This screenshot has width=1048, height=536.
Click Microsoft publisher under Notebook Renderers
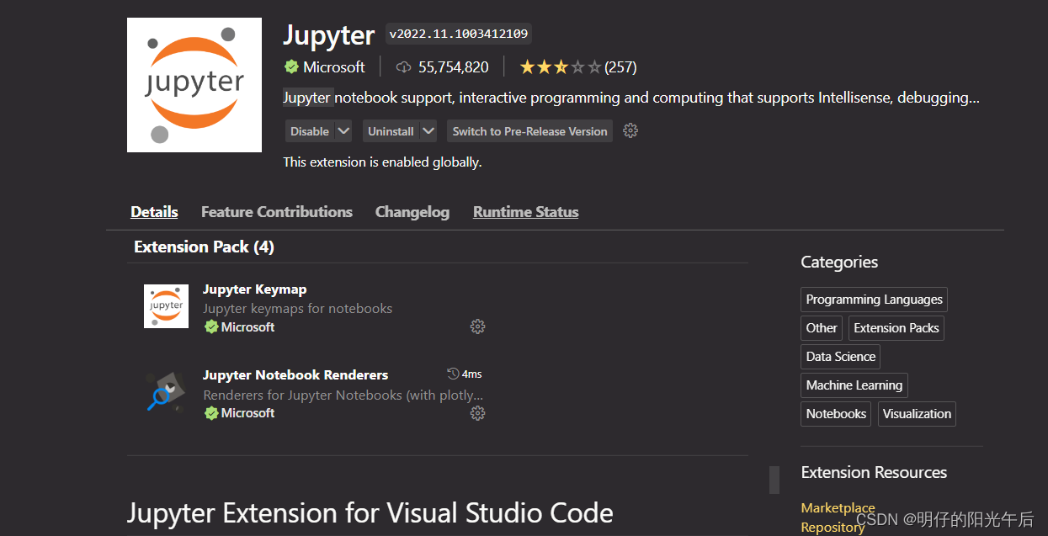pos(248,413)
